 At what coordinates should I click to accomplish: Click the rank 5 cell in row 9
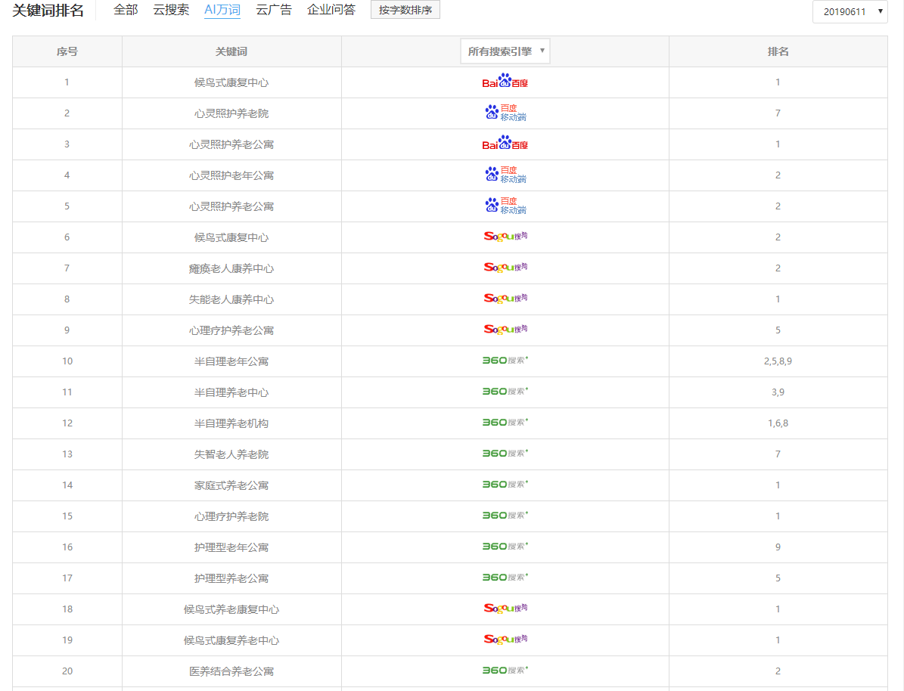[x=778, y=331]
